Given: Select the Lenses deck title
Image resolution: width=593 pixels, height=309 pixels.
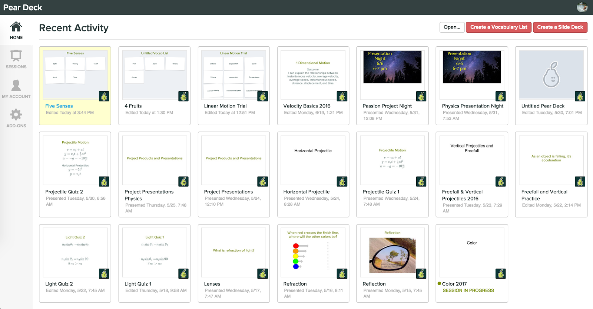Looking at the screenshot, I should [x=212, y=284].
